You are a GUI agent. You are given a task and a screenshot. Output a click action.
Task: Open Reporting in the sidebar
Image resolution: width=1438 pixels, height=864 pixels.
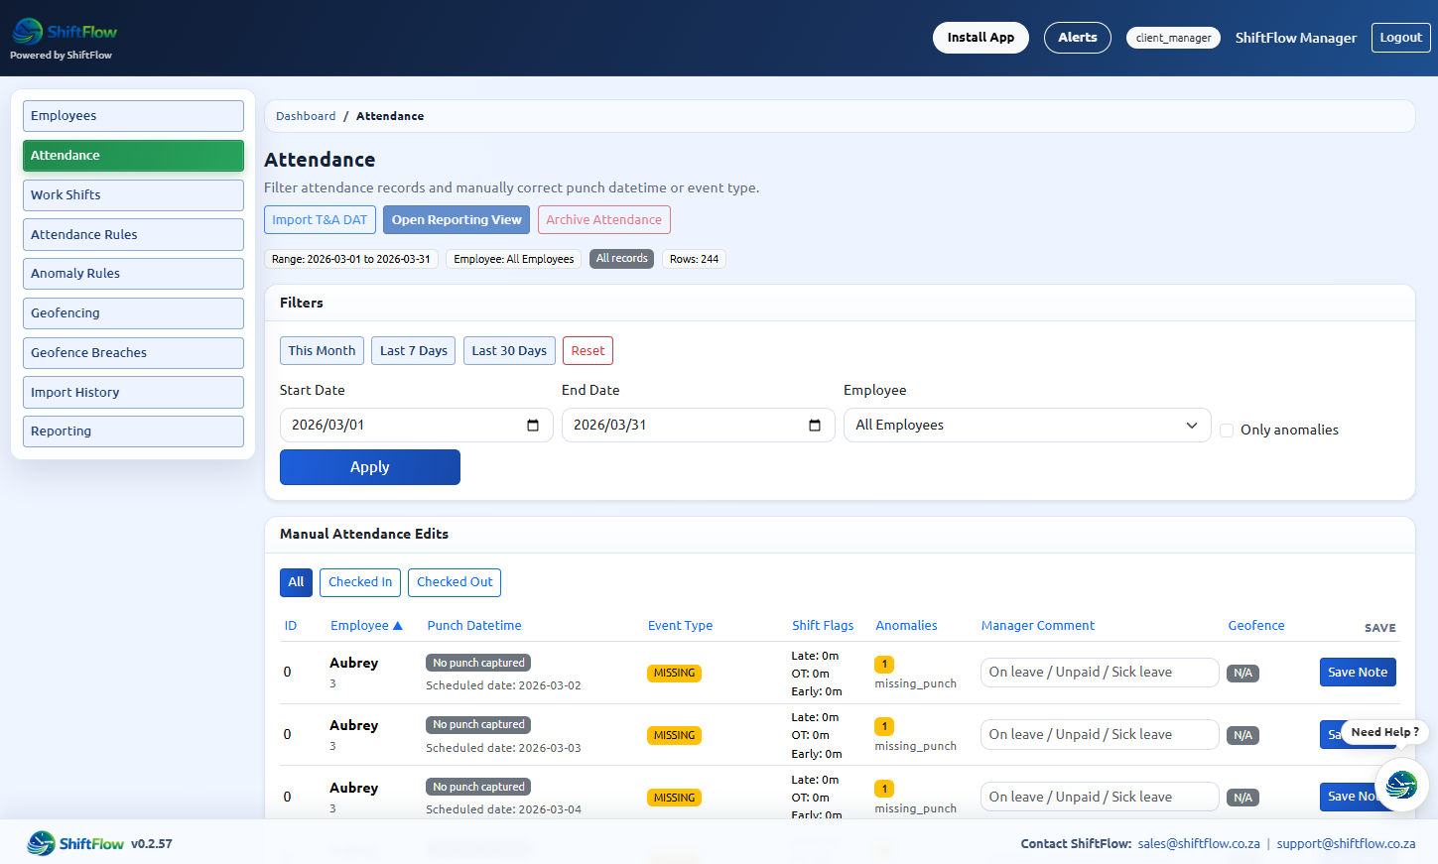[x=133, y=432]
